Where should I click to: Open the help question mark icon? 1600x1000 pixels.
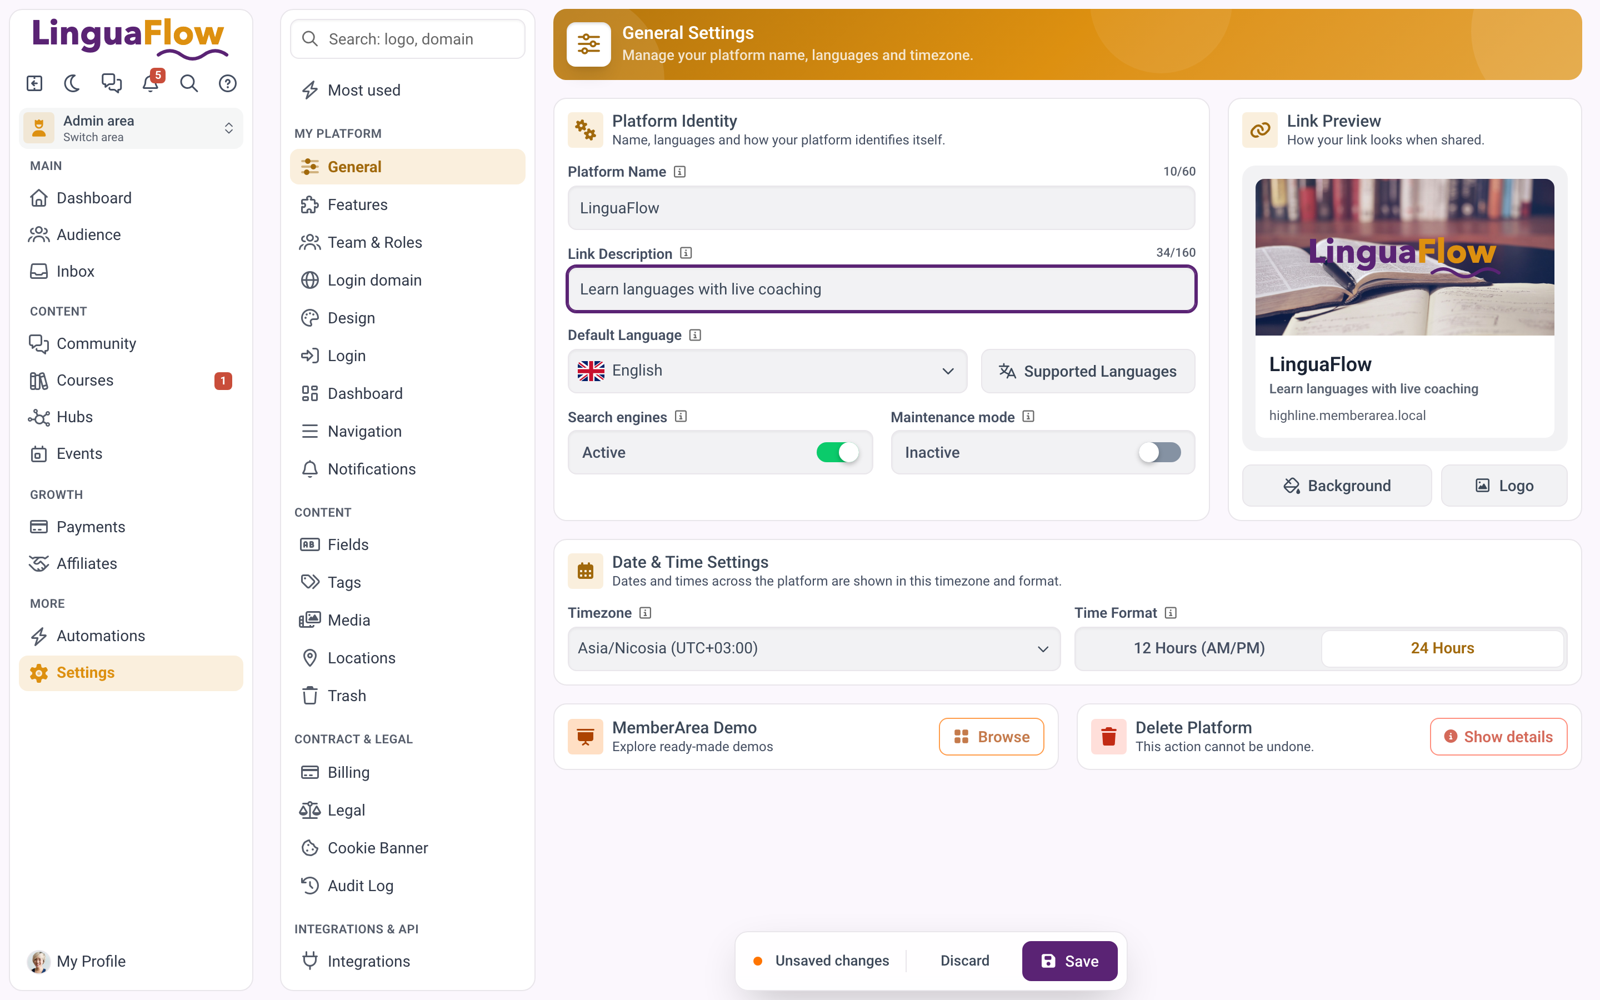pyautogui.click(x=227, y=83)
